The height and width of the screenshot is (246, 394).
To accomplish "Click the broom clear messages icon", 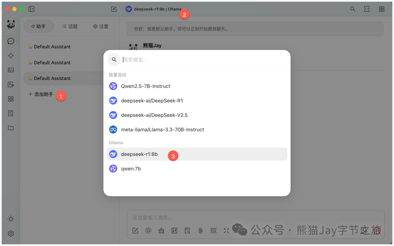I will [x=161, y=230].
